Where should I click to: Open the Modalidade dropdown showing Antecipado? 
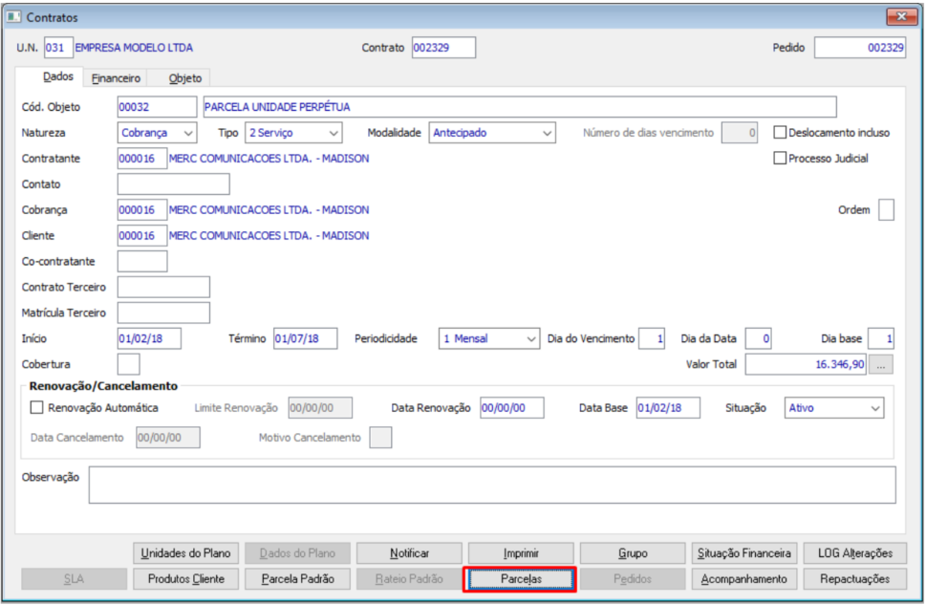(492, 133)
